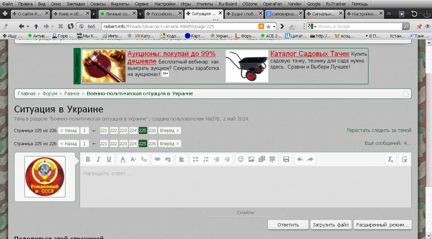Toggle BB-code source mode in editor

404,159
